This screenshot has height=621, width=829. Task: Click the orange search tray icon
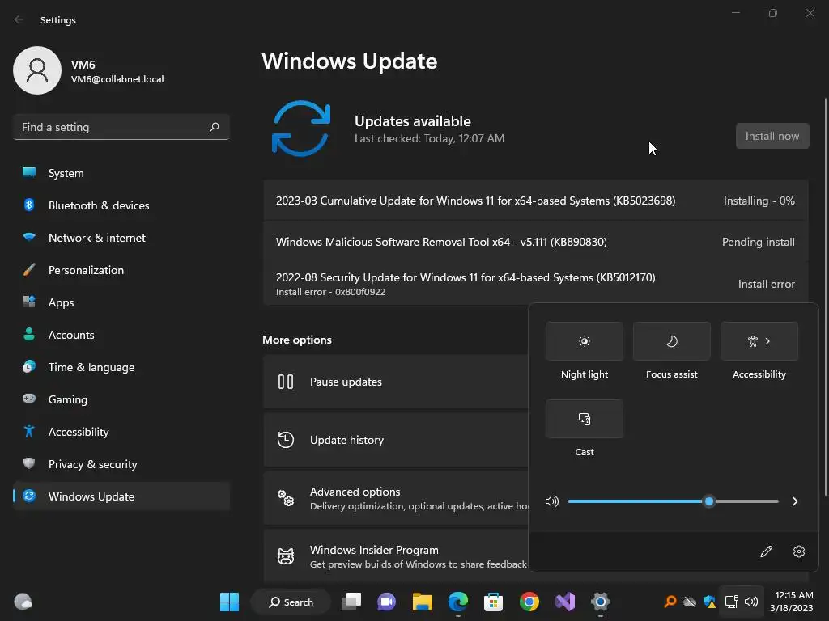tap(670, 602)
